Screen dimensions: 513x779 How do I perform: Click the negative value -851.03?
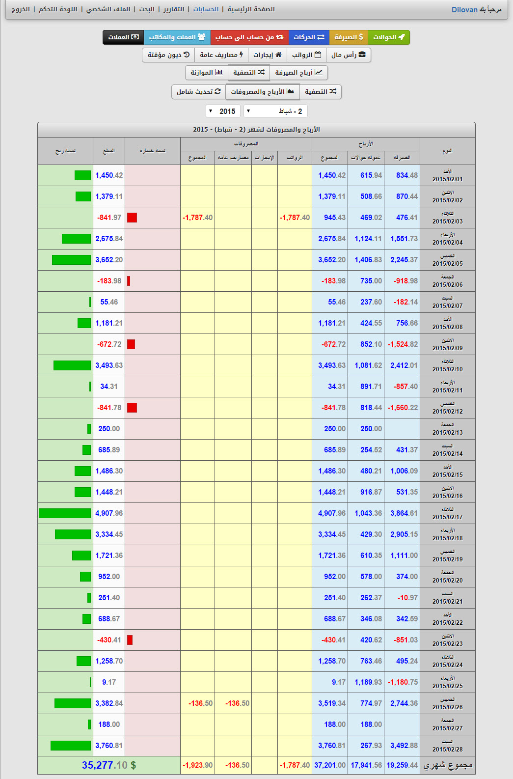pos(405,640)
